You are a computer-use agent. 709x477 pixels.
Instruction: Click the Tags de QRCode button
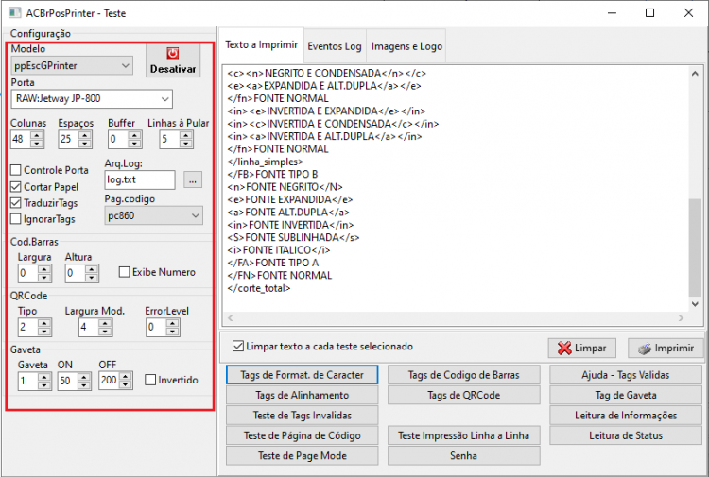click(x=464, y=395)
